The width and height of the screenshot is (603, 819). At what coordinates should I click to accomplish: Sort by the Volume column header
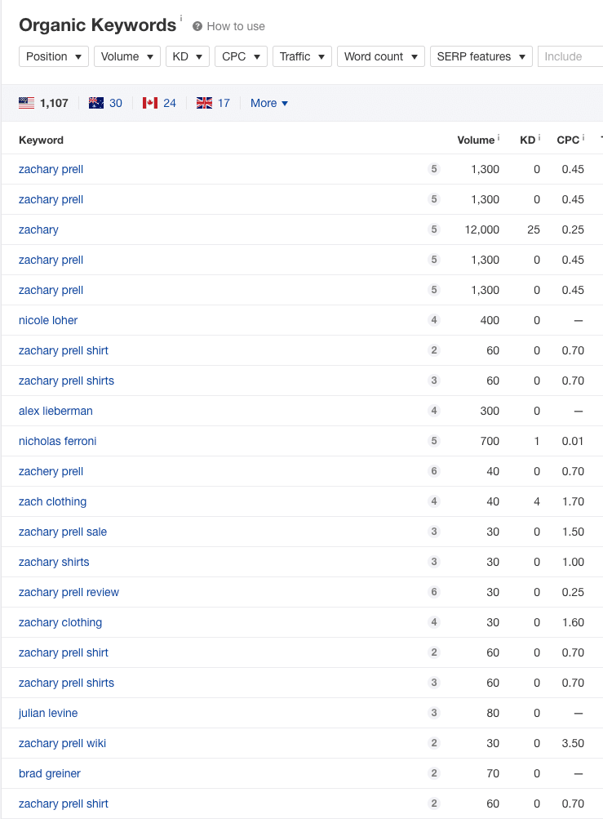(476, 140)
